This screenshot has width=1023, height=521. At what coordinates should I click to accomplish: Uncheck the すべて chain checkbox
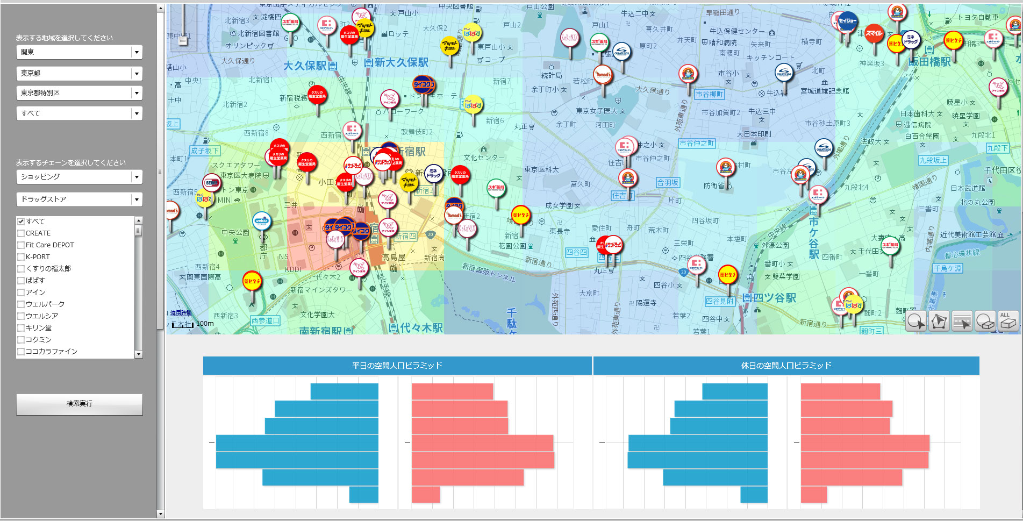coord(21,221)
